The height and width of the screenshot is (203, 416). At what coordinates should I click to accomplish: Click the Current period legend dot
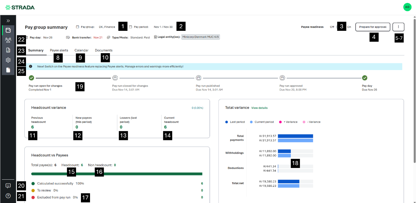(252, 122)
